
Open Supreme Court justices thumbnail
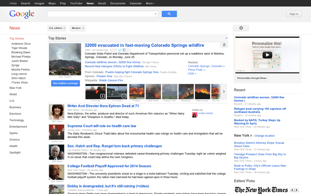[57, 132]
